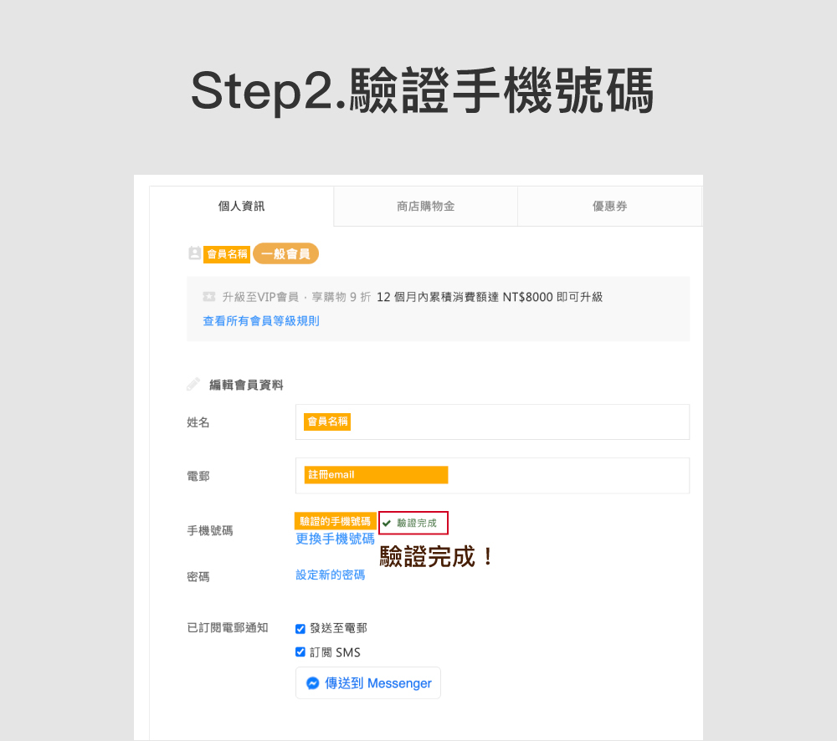Focus the 姓名 input field
Image resolution: width=837 pixels, height=741 pixels.
click(x=492, y=422)
